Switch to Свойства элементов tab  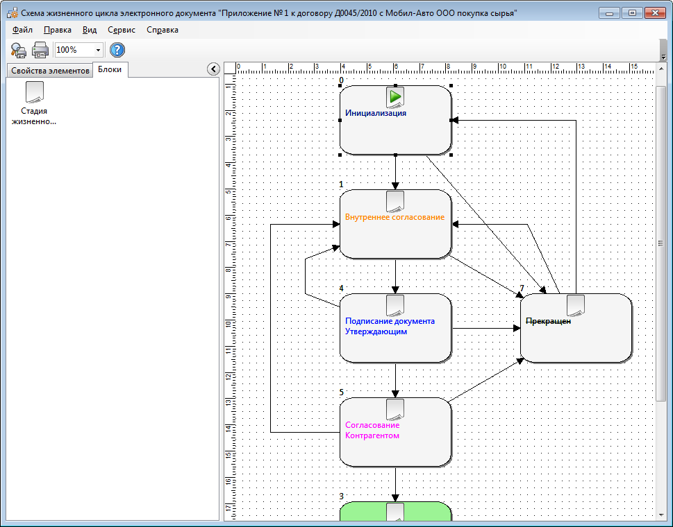click(x=50, y=71)
